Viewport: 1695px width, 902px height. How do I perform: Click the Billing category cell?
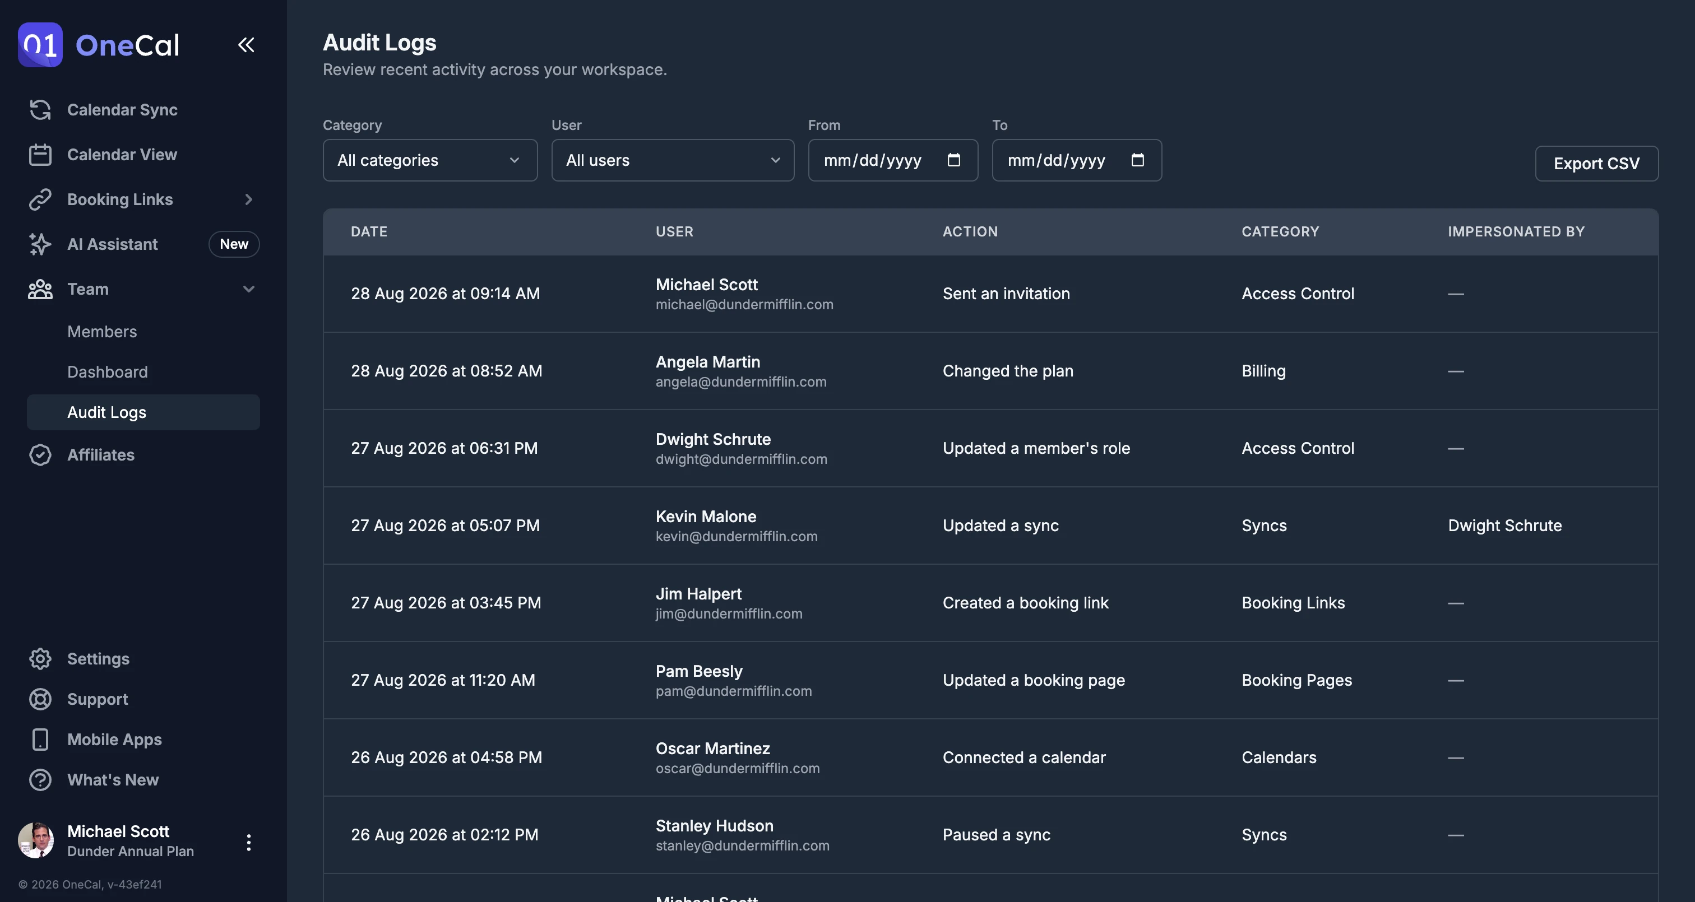[x=1263, y=371]
